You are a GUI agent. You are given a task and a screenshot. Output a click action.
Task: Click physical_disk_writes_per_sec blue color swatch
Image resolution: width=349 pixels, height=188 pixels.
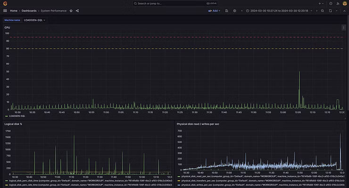(x=179, y=185)
